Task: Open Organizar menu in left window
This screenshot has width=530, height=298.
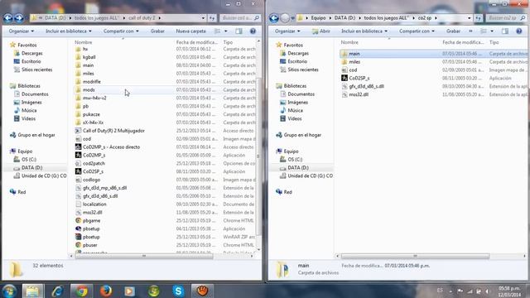Action: tap(22, 31)
